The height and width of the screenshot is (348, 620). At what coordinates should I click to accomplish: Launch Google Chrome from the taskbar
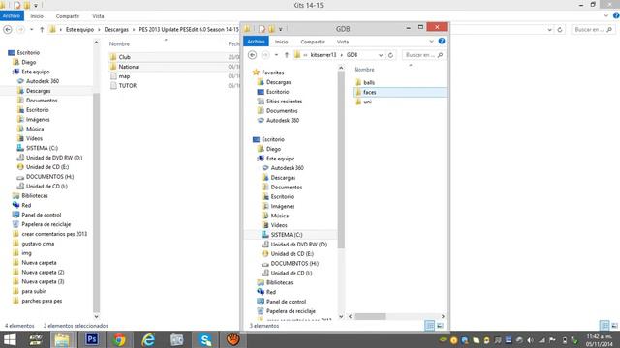pyautogui.click(x=119, y=339)
